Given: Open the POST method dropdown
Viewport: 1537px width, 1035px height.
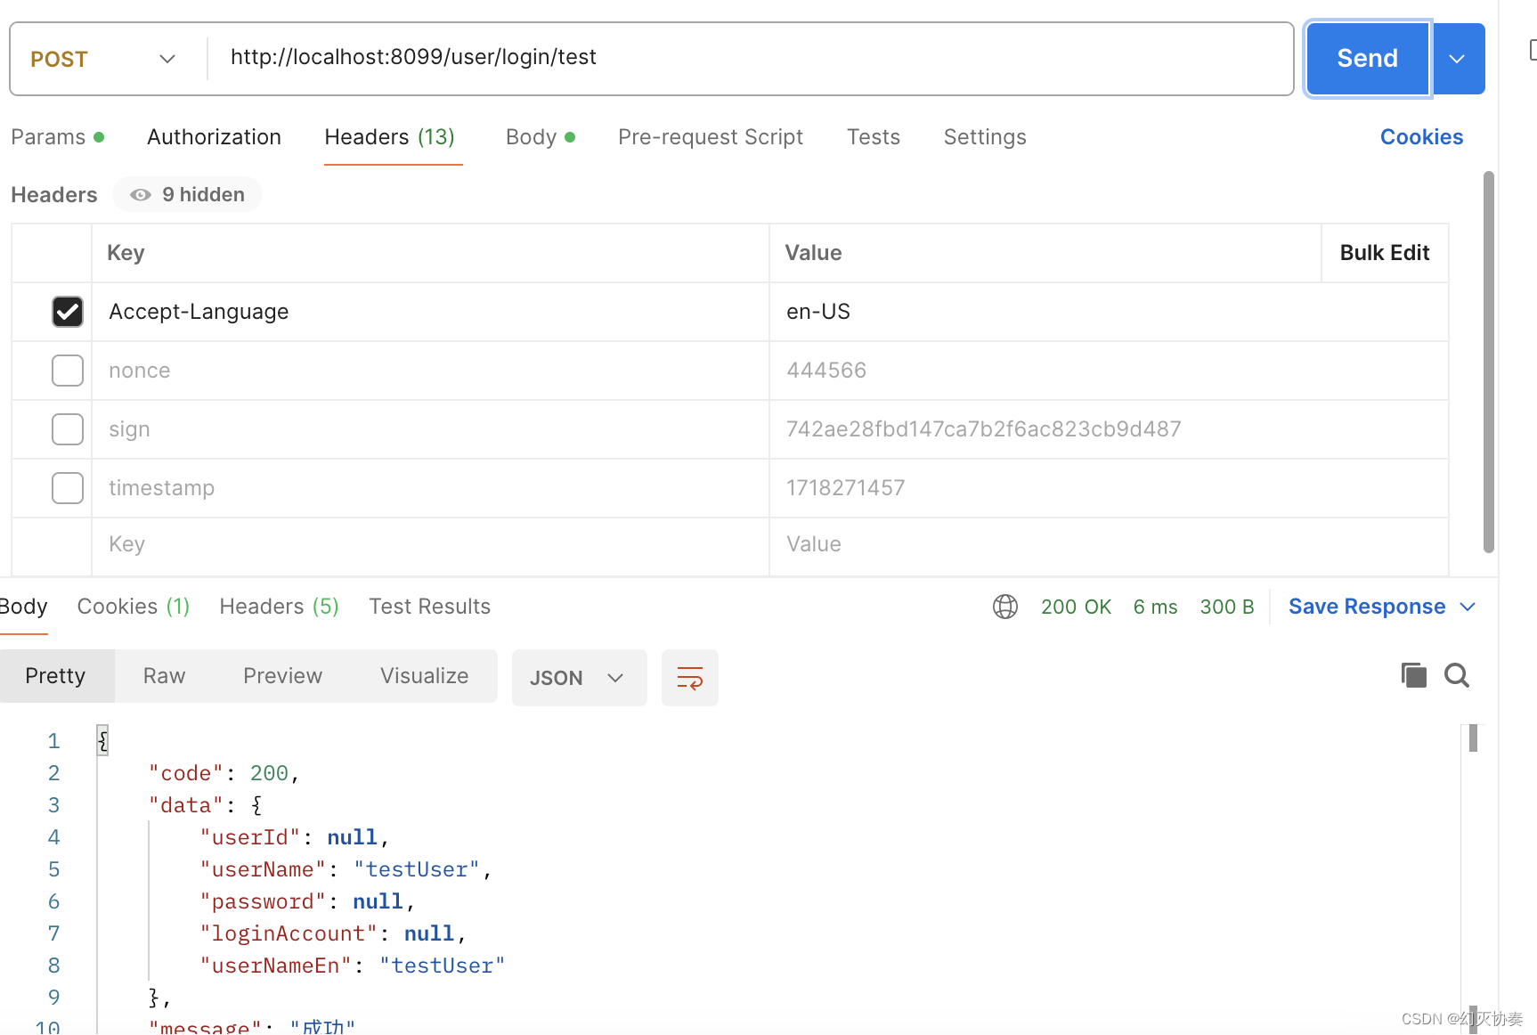Looking at the screenshot, I should [103, 59].
